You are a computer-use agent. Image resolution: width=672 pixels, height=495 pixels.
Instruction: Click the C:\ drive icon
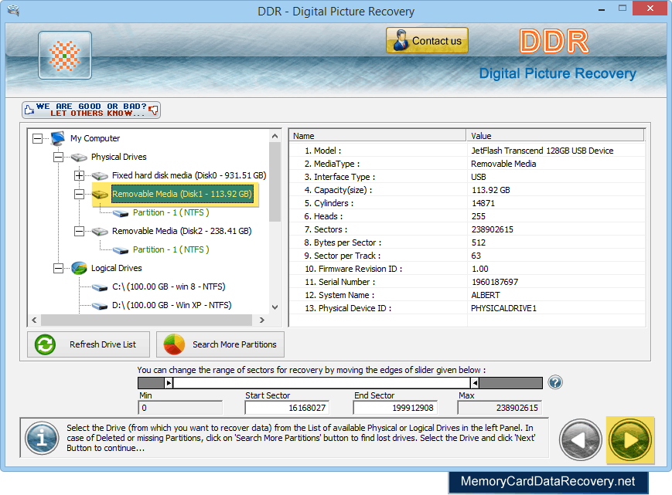coord(100,287)
